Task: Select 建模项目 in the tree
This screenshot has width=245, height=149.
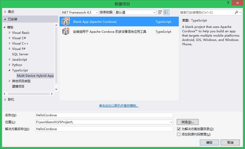Action: point(18,86)
